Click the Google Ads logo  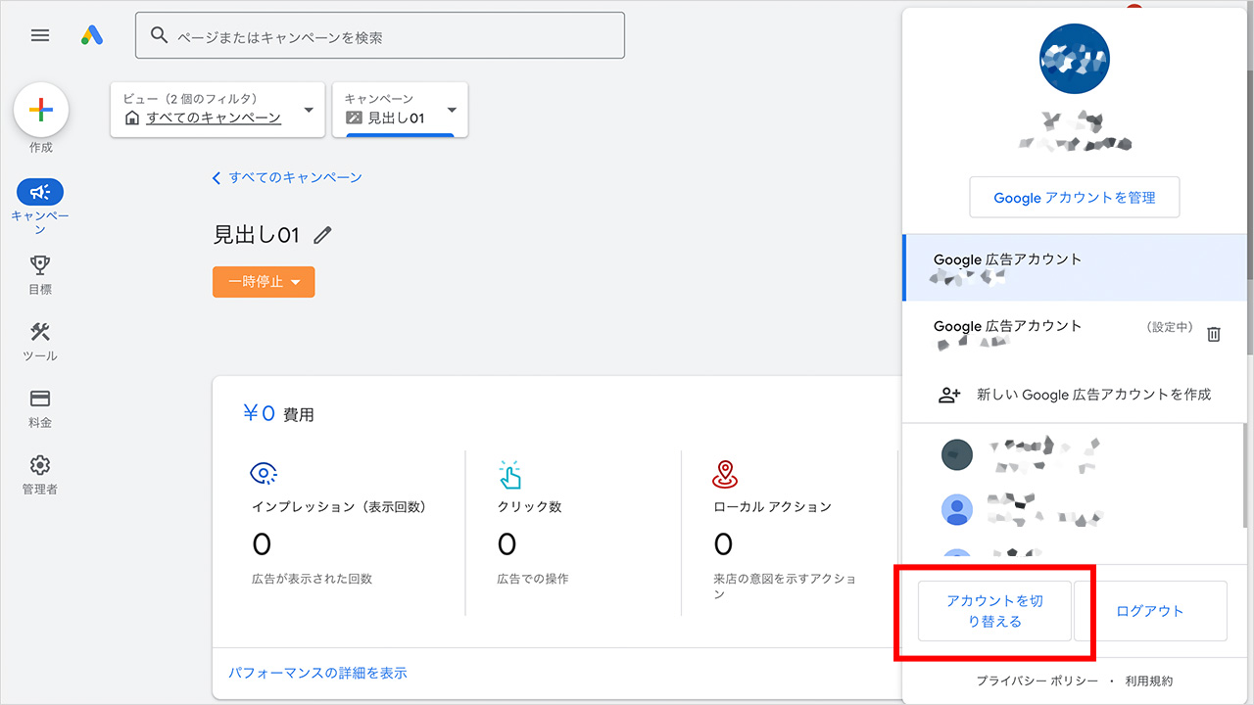[x=92, y=35]
